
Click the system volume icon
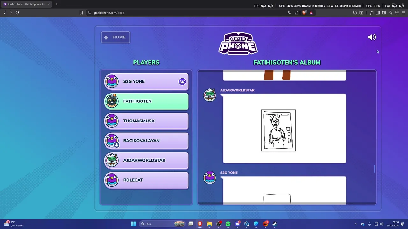[382, 224]
